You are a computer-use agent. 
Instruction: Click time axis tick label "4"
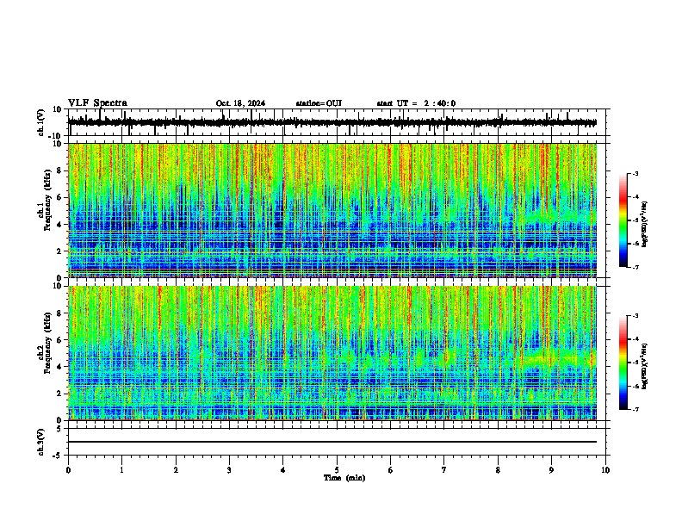[283, 470]
